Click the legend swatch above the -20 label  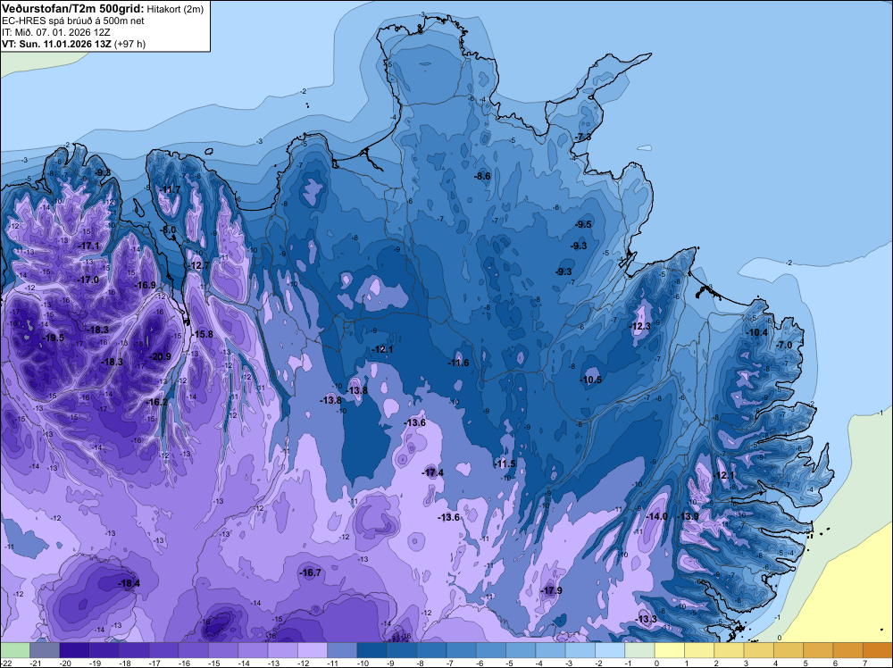click(x=74, y=650)
